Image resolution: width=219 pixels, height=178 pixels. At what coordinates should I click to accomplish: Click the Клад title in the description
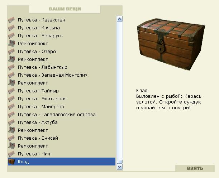[x=142, y=91]
